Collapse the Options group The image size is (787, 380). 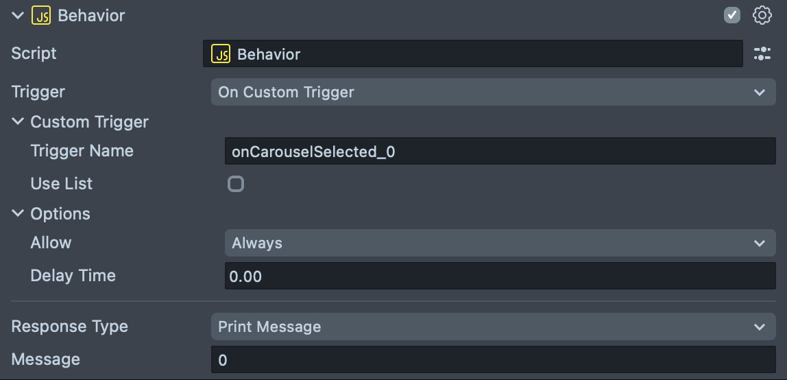click(18, 214)
